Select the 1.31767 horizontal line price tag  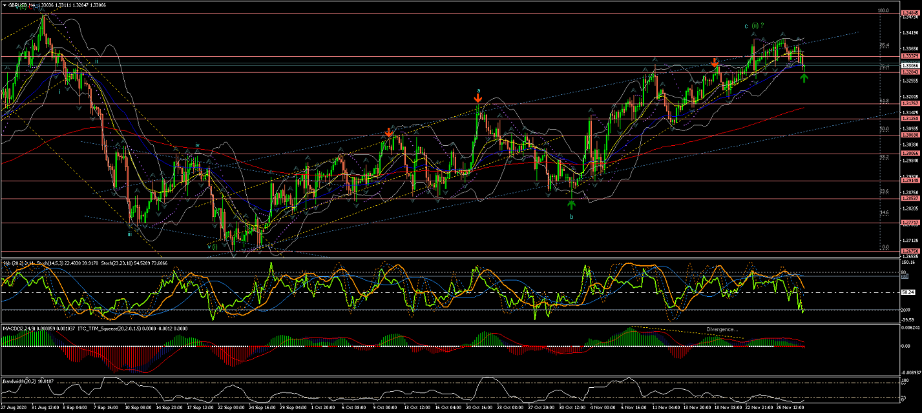(909, 103)
